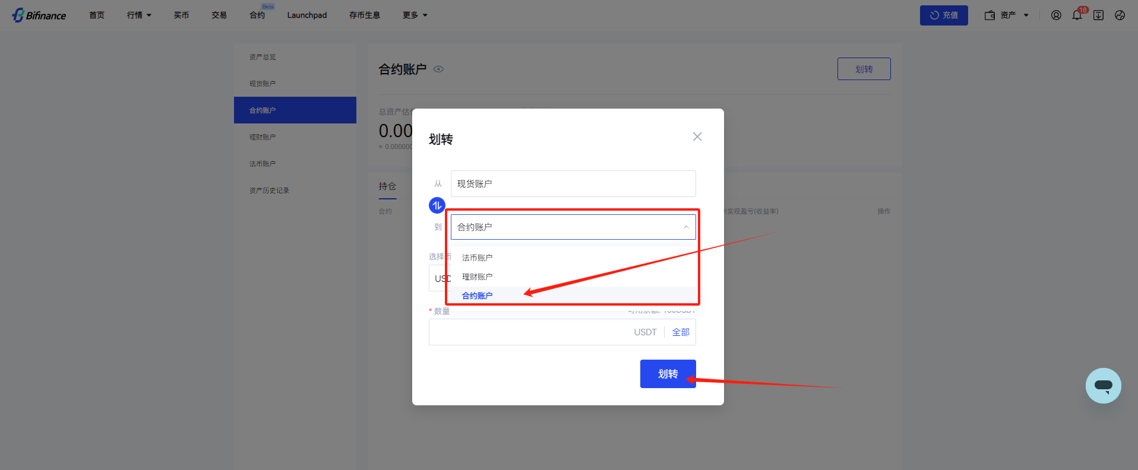Open the chat support bubble
The image size is (1138, 470).
pyautogui.click(x=1103, y=386)
